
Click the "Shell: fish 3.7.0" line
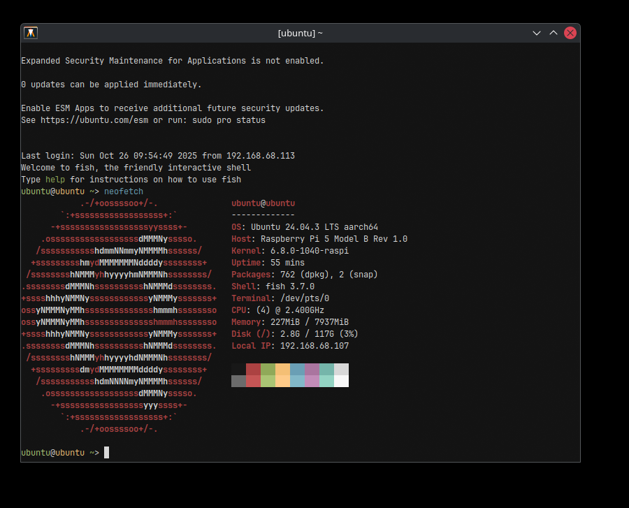(x=273, y=286)
